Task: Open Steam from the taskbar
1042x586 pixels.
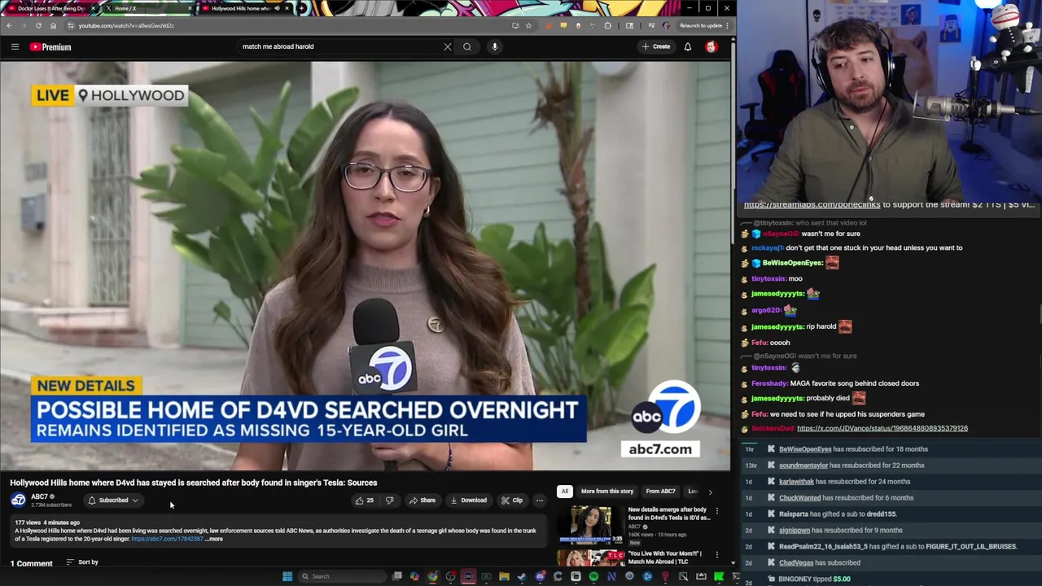Action: pos(522,576)
